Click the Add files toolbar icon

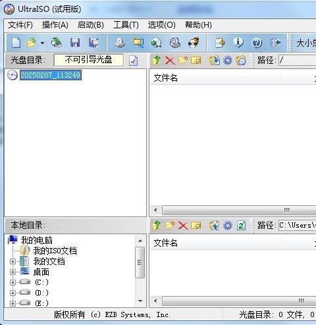click(x=221, y=43)
